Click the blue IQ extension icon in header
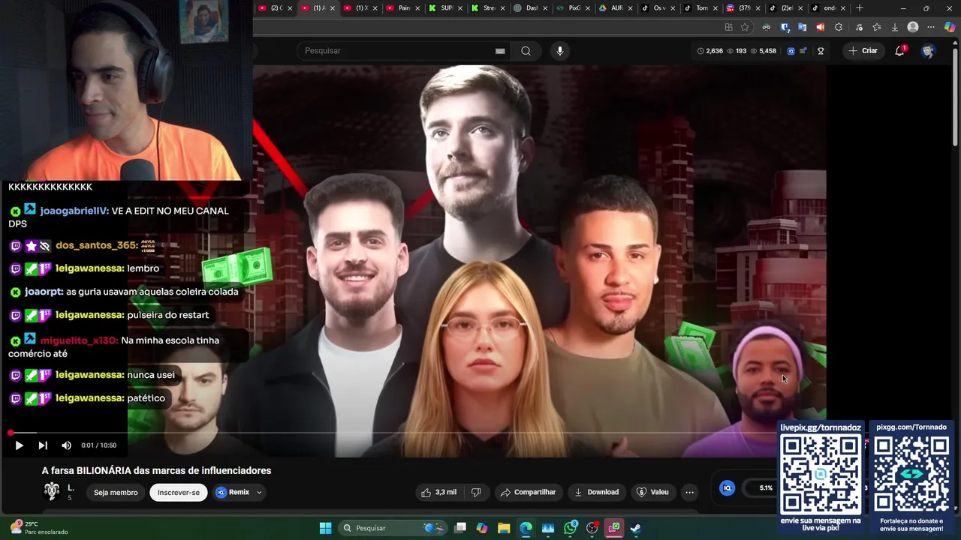 791,51
